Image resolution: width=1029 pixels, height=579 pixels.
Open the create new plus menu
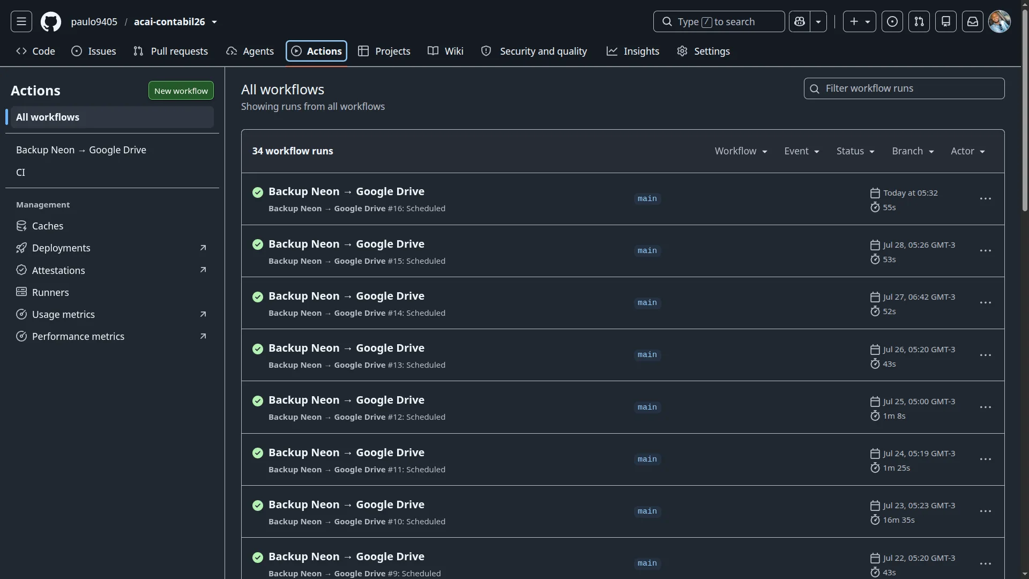click(x=860, y=21)
